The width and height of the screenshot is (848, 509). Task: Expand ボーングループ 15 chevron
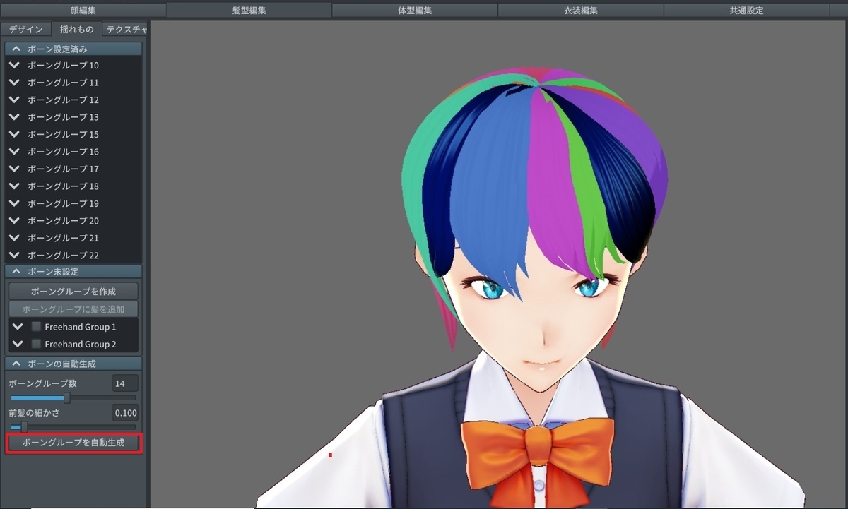(x=14, y=134)
